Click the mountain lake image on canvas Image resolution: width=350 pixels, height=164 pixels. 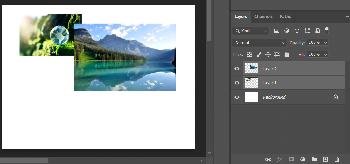point(125,57)
